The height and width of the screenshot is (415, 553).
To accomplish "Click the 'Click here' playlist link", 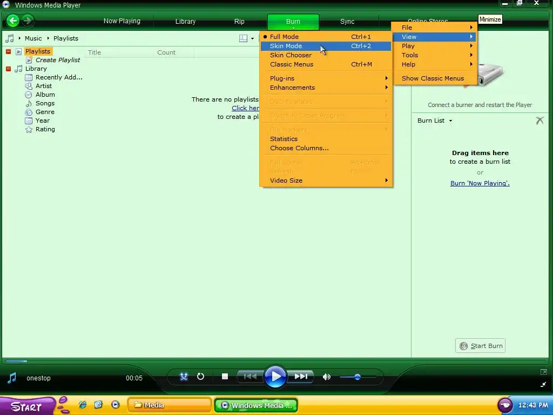I will click(x=246, y=108).
